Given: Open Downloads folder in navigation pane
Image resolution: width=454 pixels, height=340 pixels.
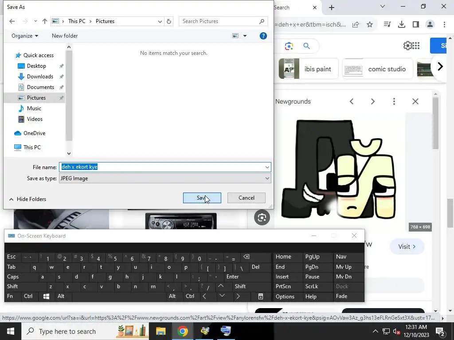Looking at the screenshot, I should point(40,77).
